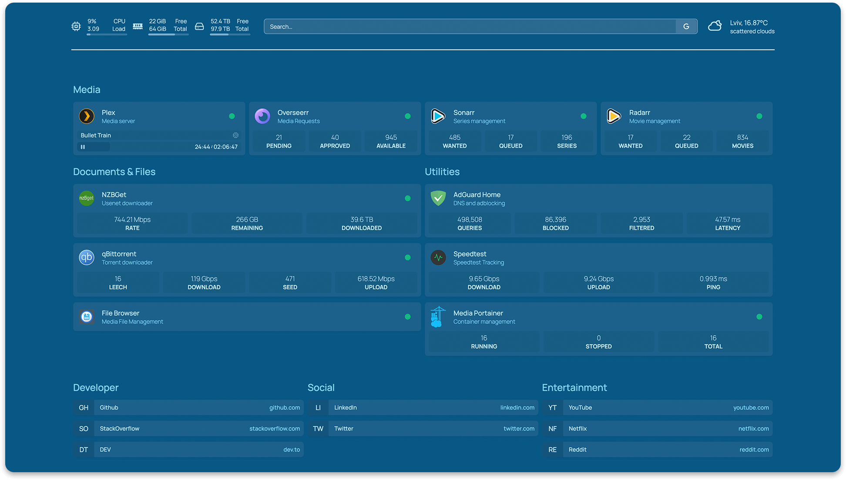This screenshot has width=846, height=480.
Task: Click the Sonarr blue play icon
Action: 438,117
